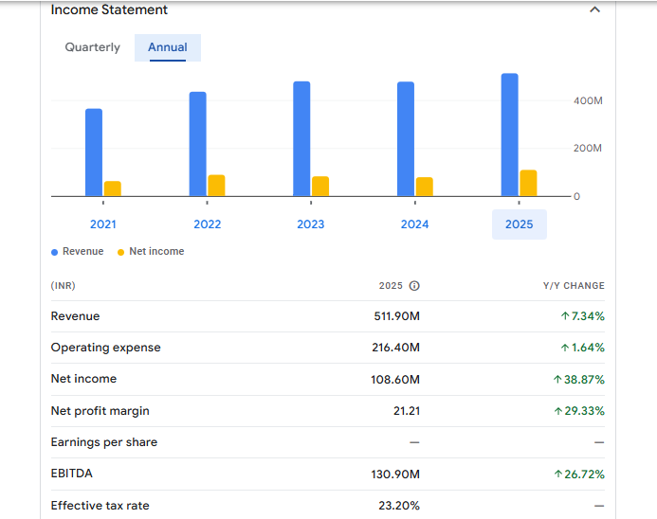
Task: Click the Net profit margin row label
Action: coord(100,411)
